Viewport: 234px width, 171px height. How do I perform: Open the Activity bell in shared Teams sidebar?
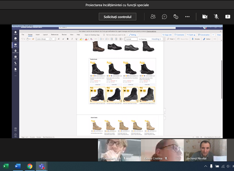point(16,33)
